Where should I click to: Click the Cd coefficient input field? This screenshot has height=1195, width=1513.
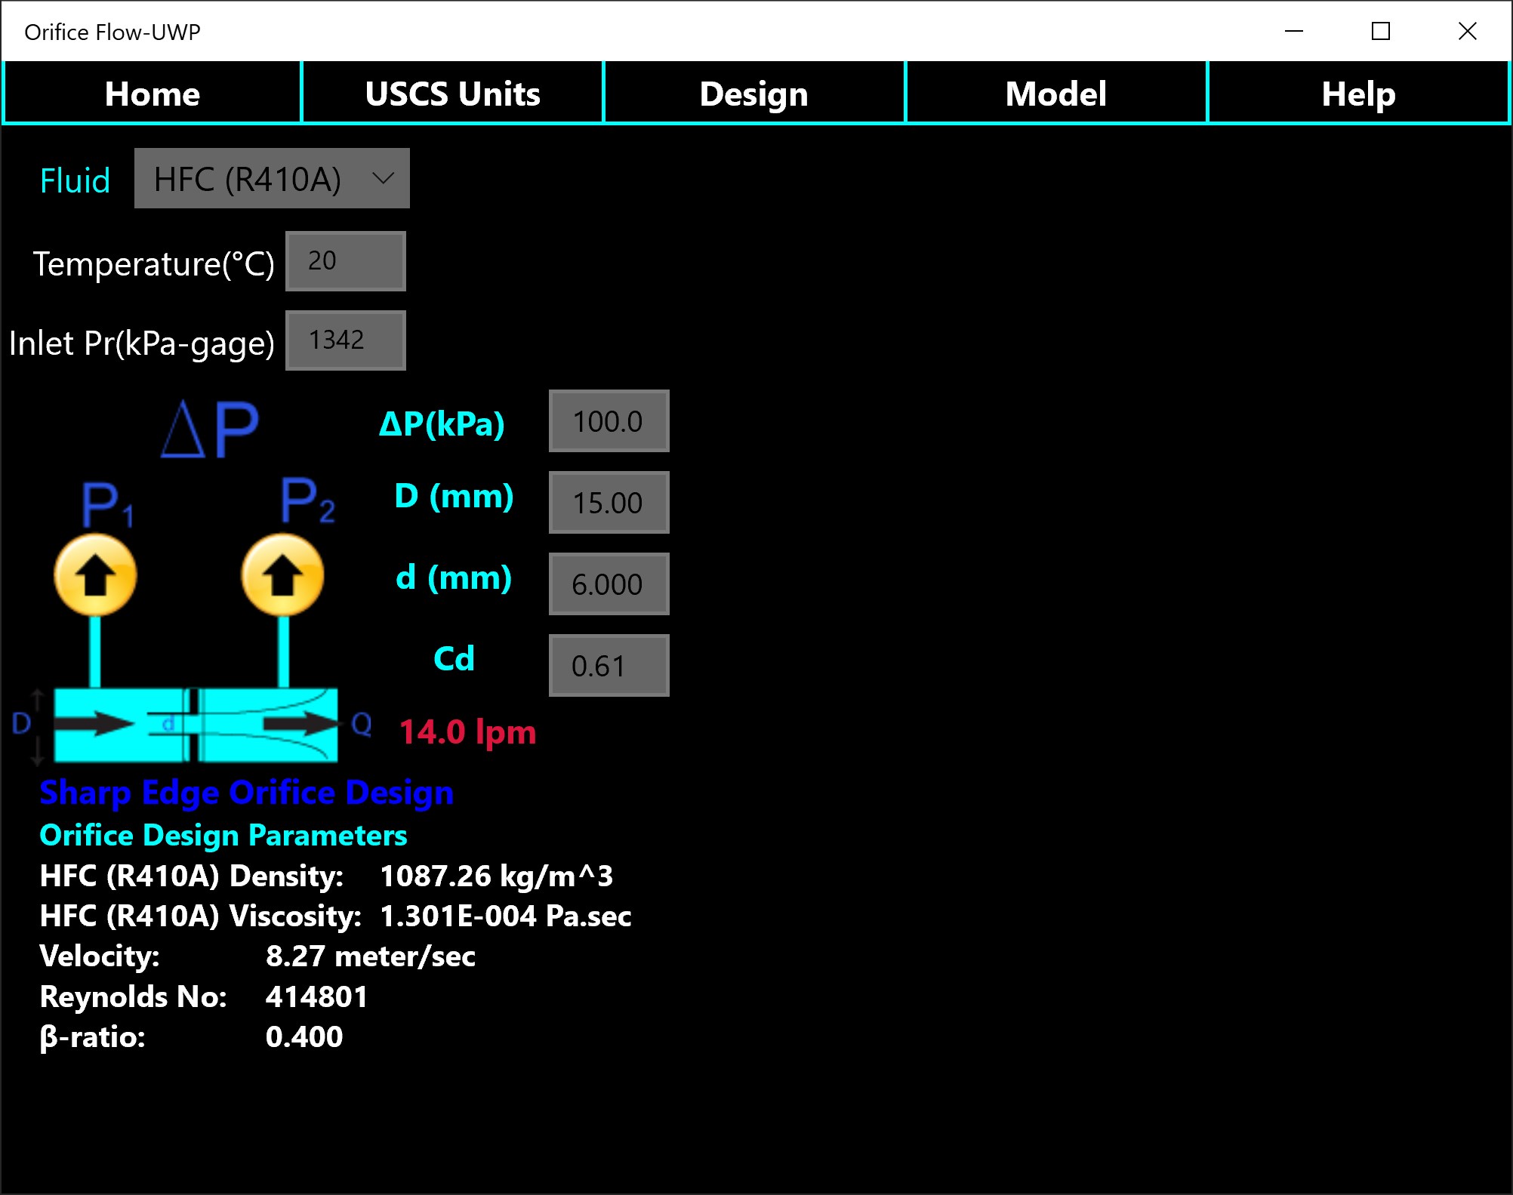coord(609,666)
